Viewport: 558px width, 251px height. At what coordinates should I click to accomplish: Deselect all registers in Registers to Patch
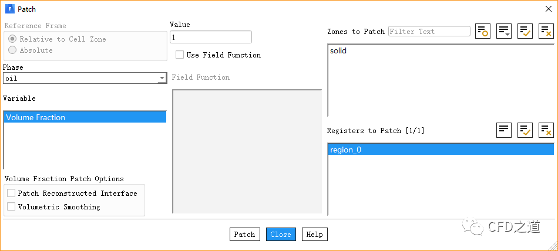click(546, 130)
